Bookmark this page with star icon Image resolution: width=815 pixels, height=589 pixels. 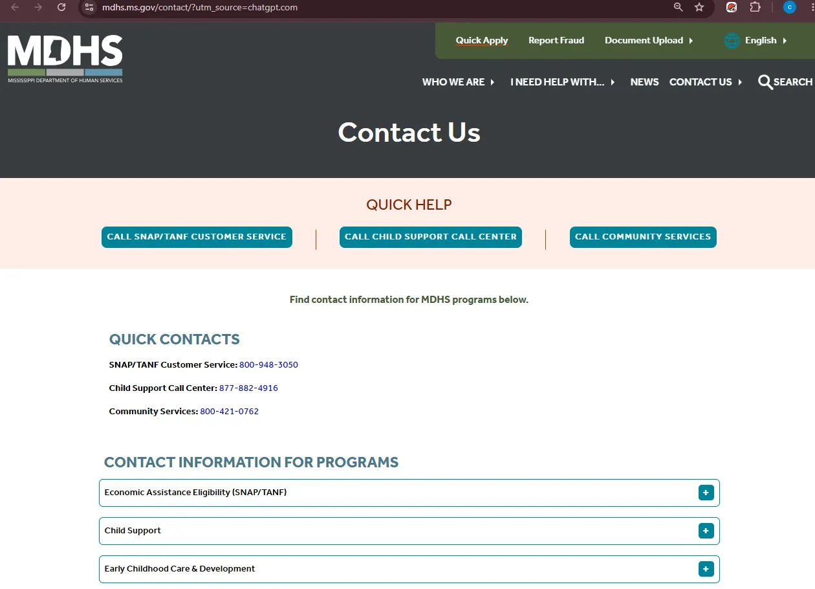coord(699,7)
